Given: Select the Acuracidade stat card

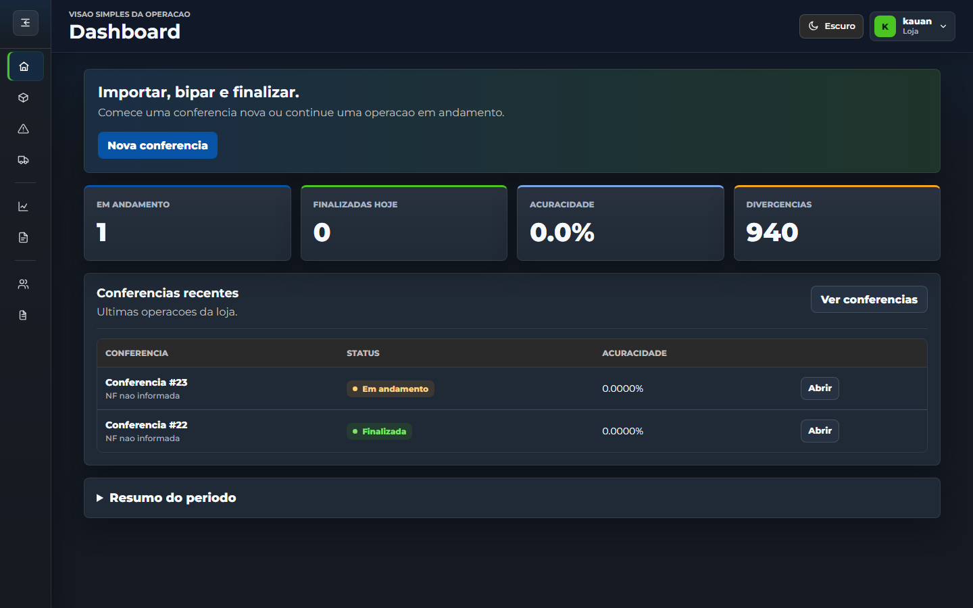Looking at the screenshot, I should [620, 223].
